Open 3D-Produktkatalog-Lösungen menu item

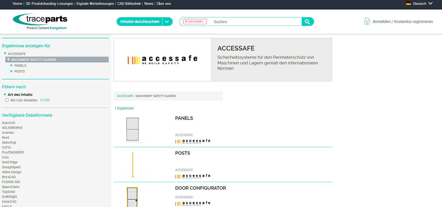tap(49, 4)
